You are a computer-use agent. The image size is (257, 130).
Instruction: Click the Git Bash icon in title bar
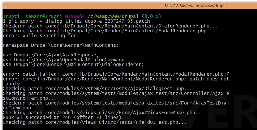(x=5, y=6)
